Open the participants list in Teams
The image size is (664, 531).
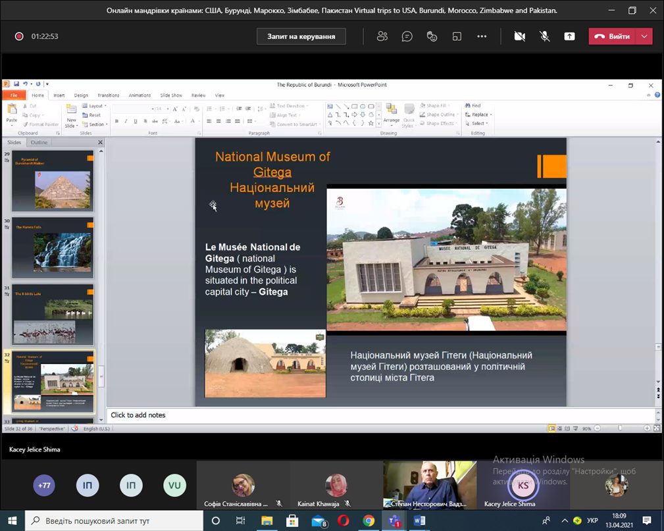(x=382, y=36)
